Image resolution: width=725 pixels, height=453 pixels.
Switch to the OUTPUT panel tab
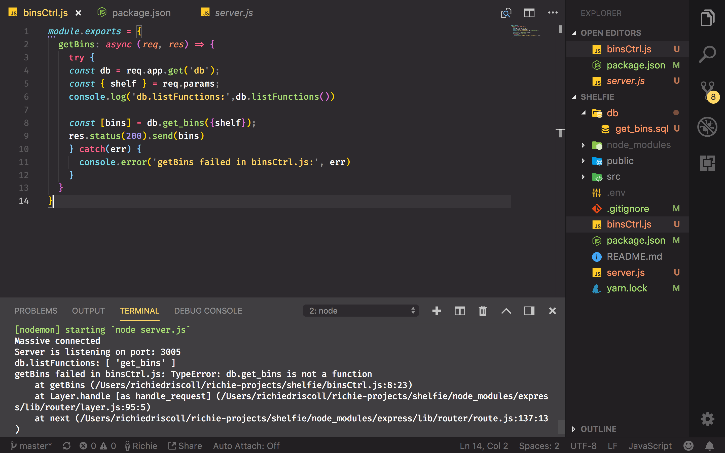88,311
